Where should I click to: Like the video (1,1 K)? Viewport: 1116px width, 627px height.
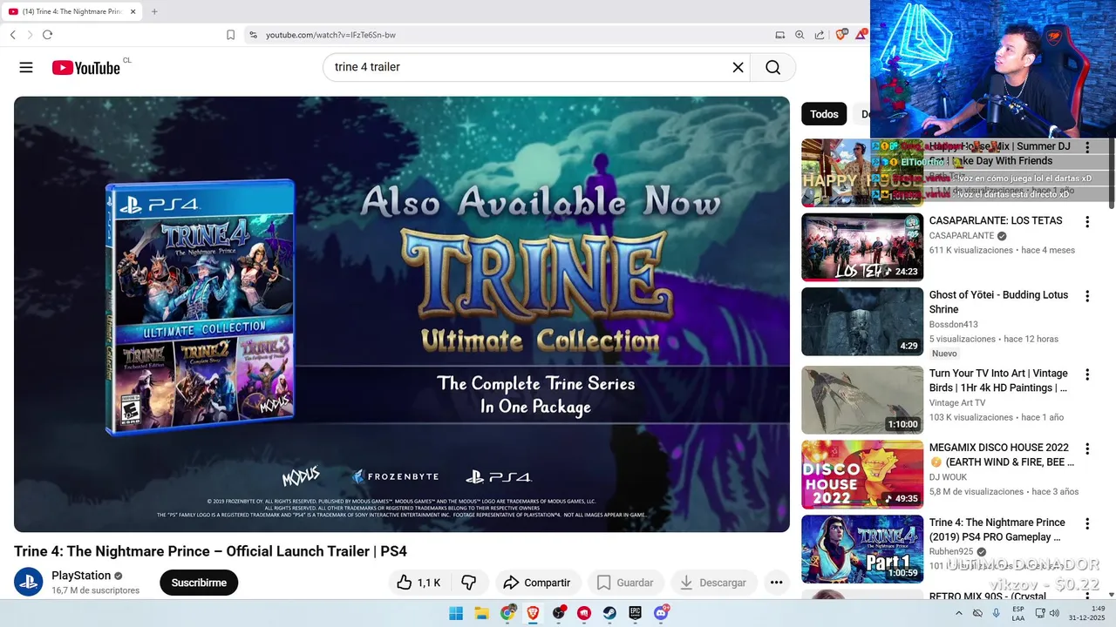click(418, 583)
